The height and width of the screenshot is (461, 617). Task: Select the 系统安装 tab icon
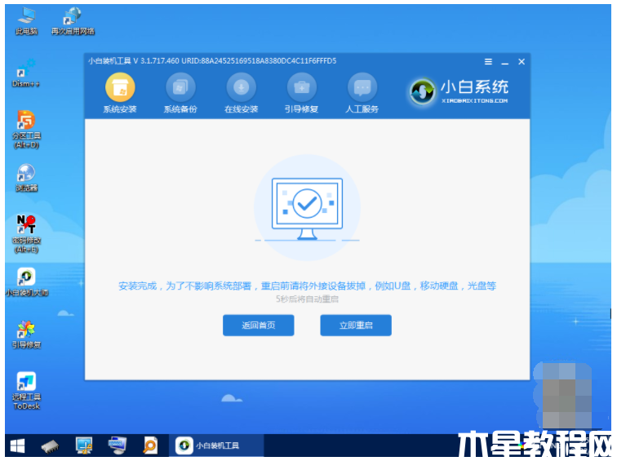click(x=120, y=87)
